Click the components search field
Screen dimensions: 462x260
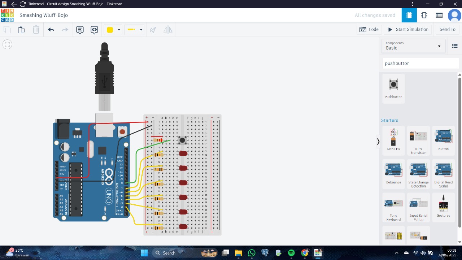pos(420,63)
